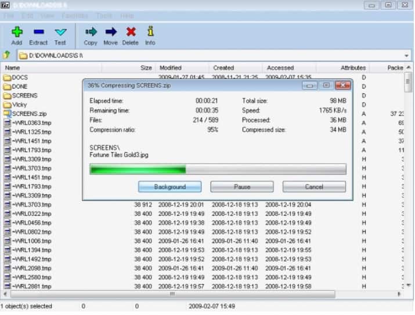
Task: Sort list by Size column header
Action: pyautogui.click(x=146, y=68)
